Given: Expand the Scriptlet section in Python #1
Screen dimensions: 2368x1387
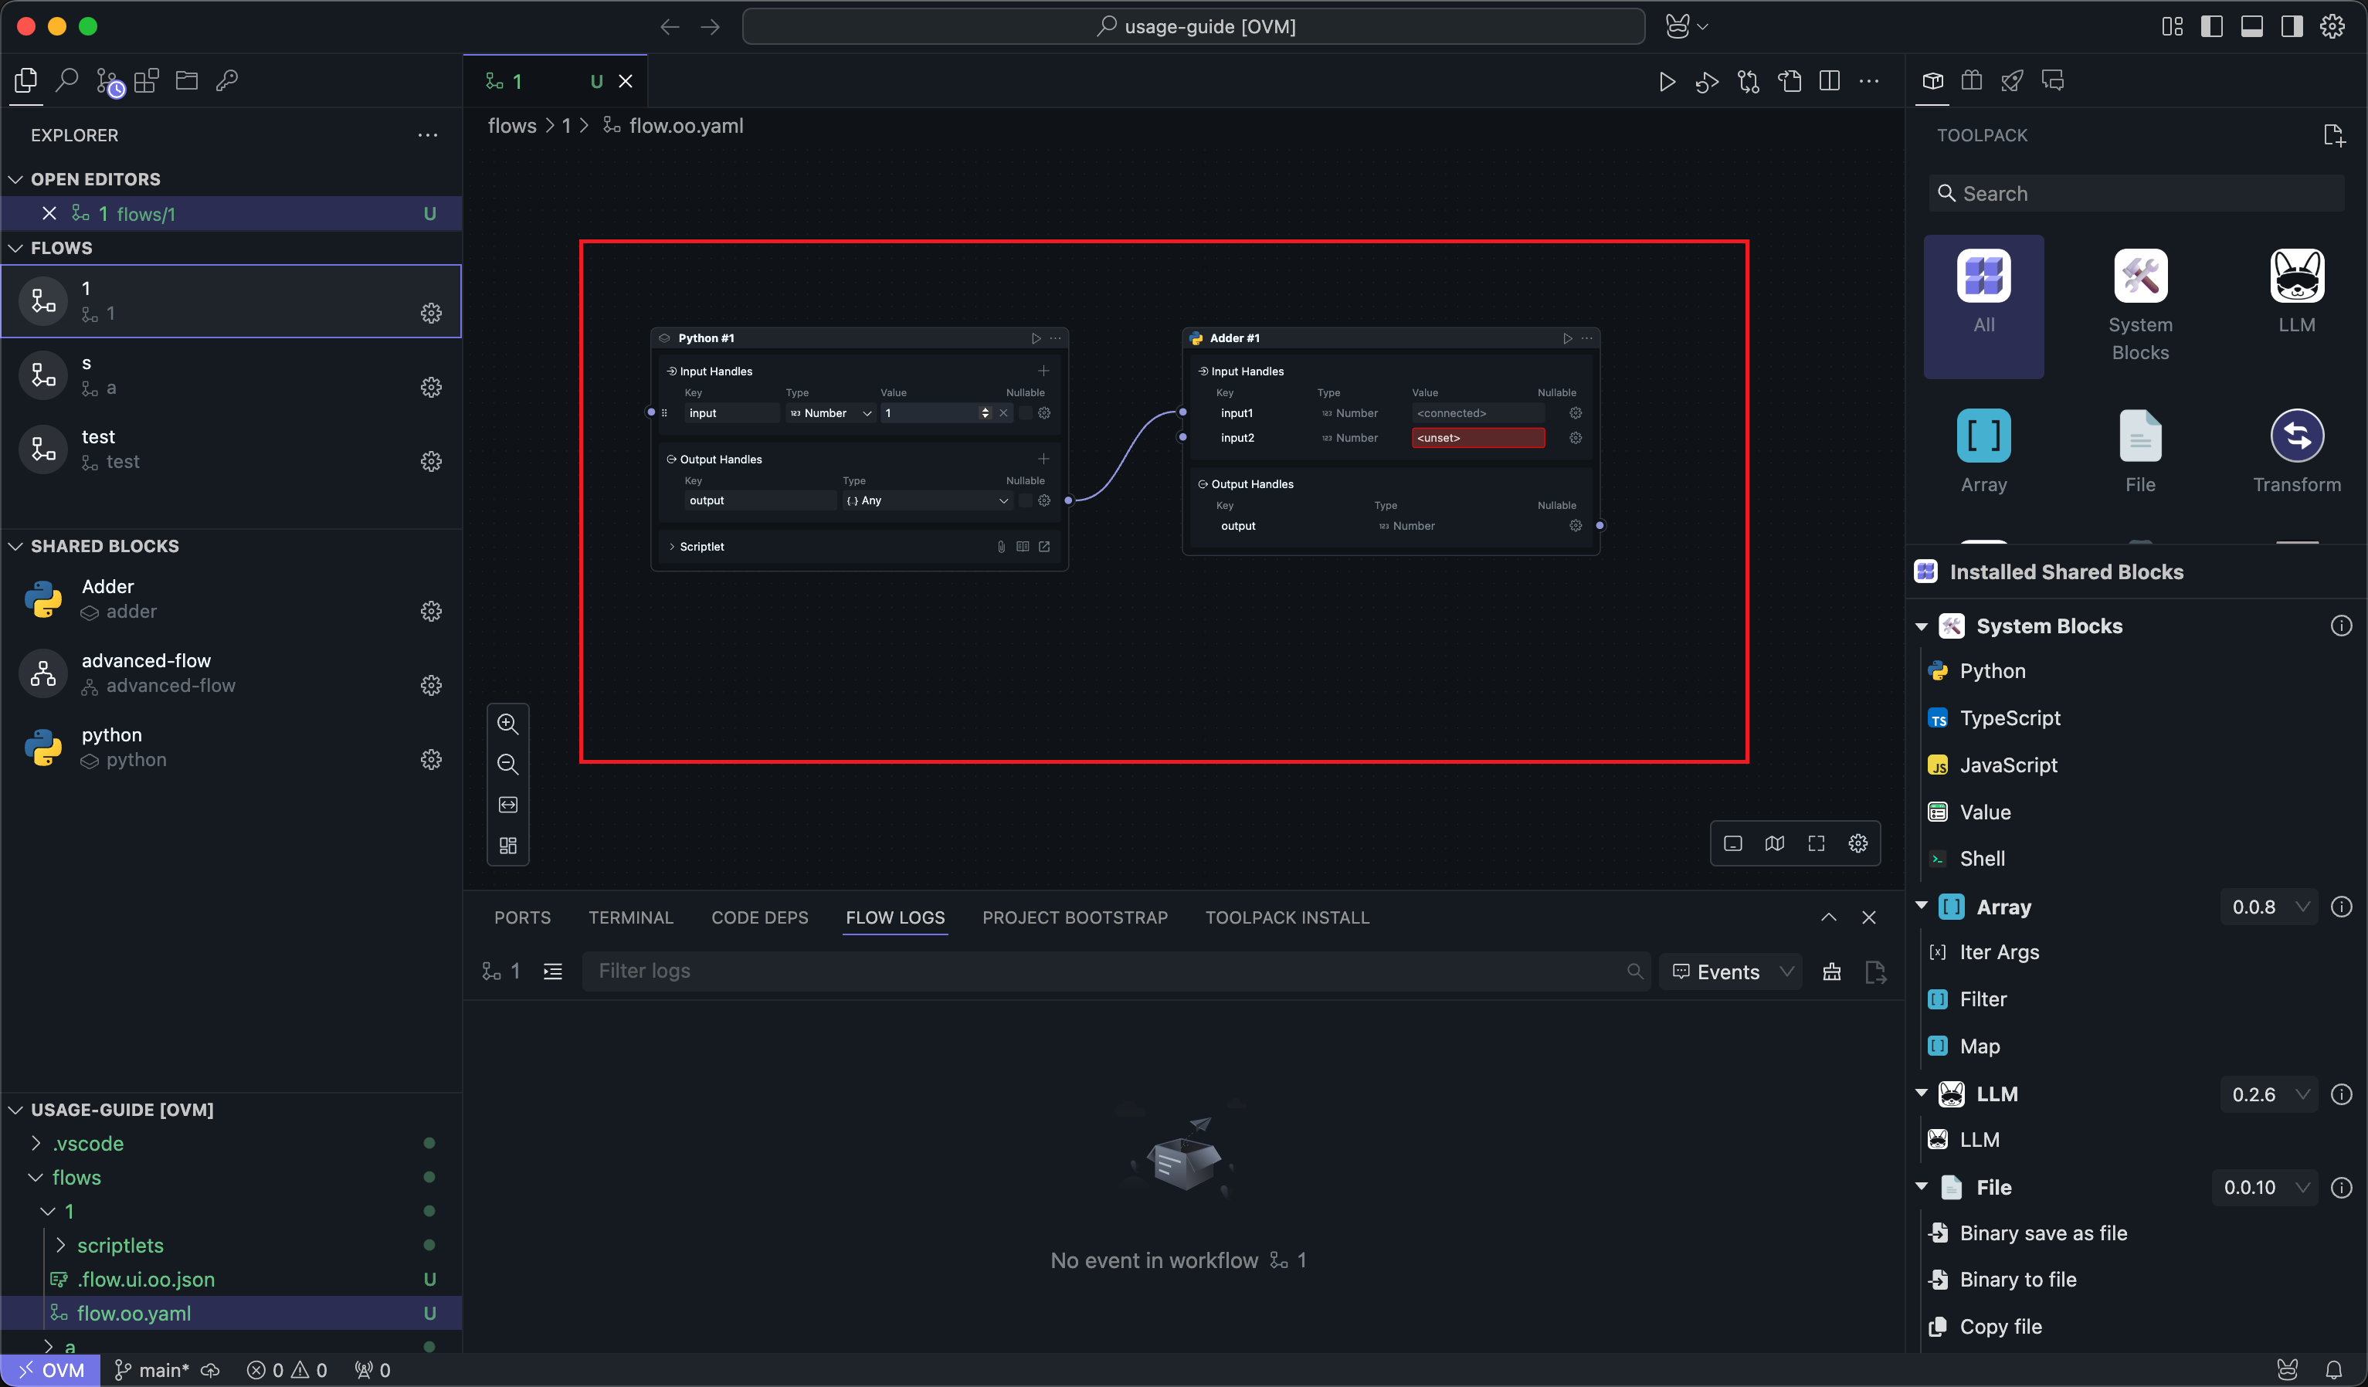Looking at the screenshot, I should [x=672, y=546].
